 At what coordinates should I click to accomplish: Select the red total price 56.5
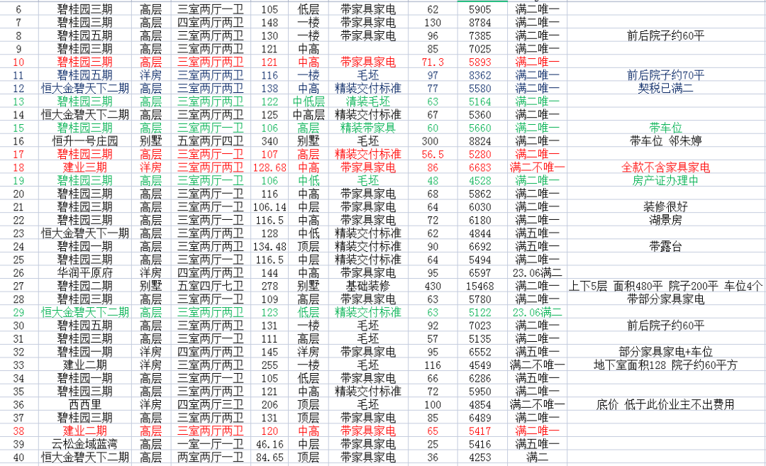tap(433, 155)
